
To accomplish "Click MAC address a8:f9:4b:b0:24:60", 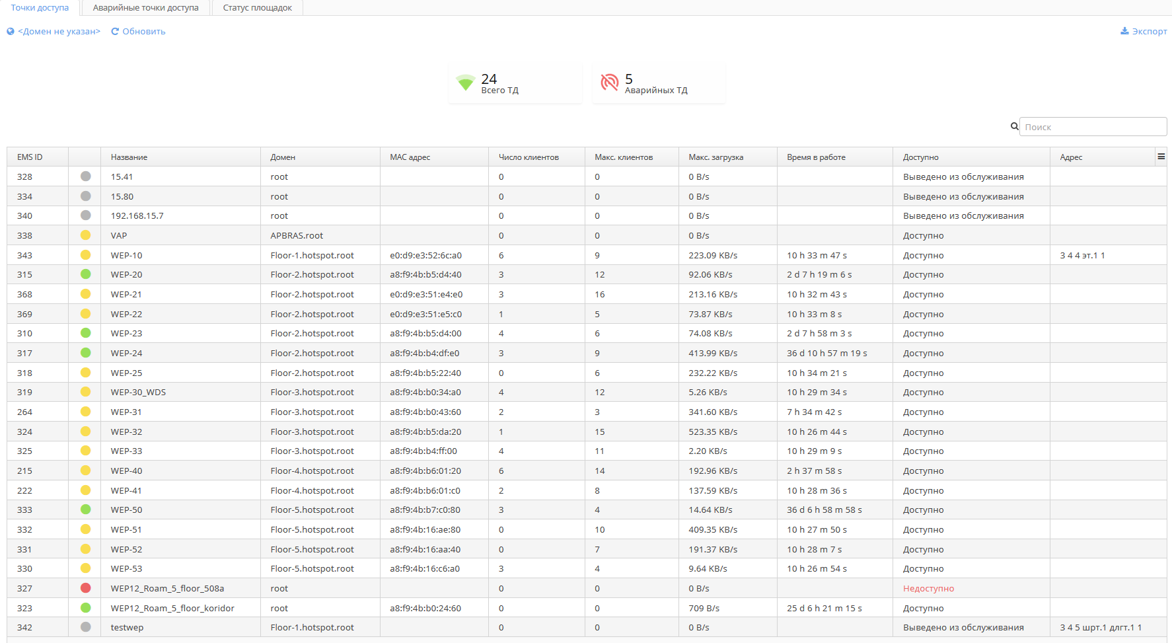I will [x=425, y=608].
